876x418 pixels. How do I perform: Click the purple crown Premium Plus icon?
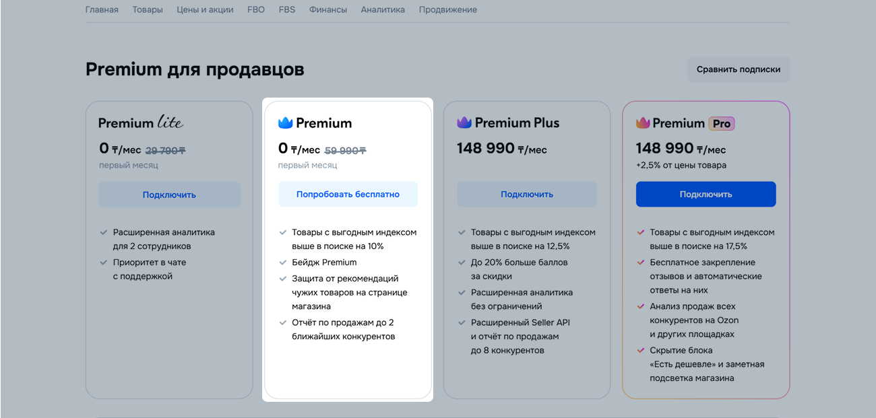coord(464,123)
